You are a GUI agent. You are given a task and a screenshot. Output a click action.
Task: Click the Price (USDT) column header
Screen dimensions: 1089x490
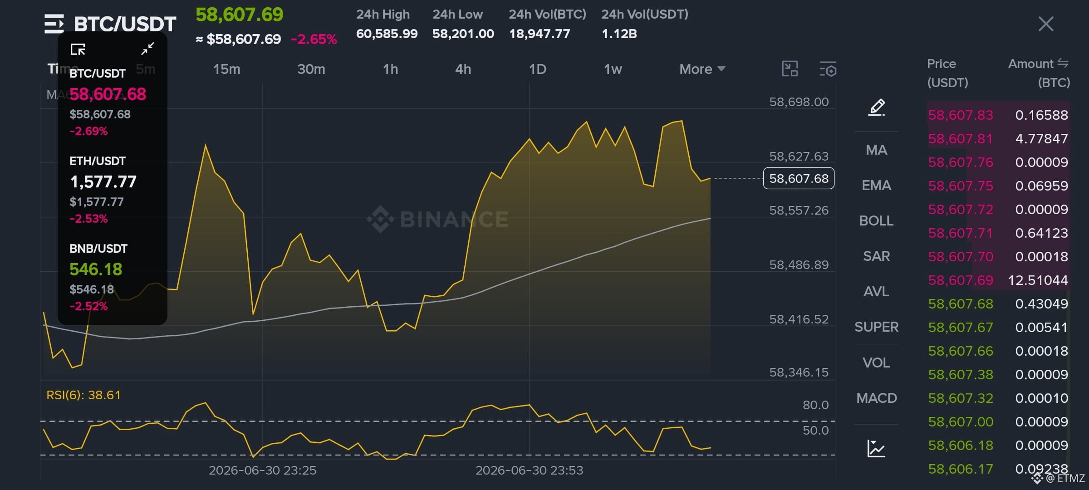[x=947, y=73]
